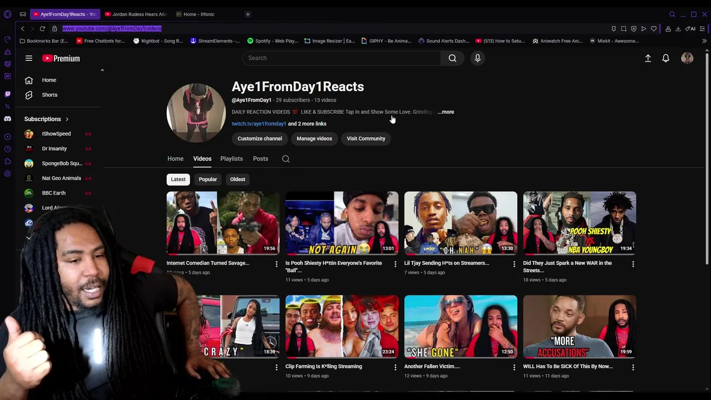711x400 pixels.
Task: Open the notifications bell
Action: [x=665, y=58]
